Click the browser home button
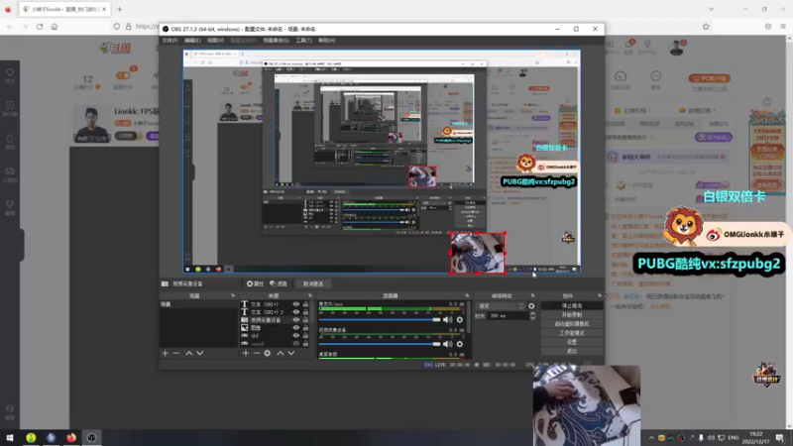 coord(55,27)
